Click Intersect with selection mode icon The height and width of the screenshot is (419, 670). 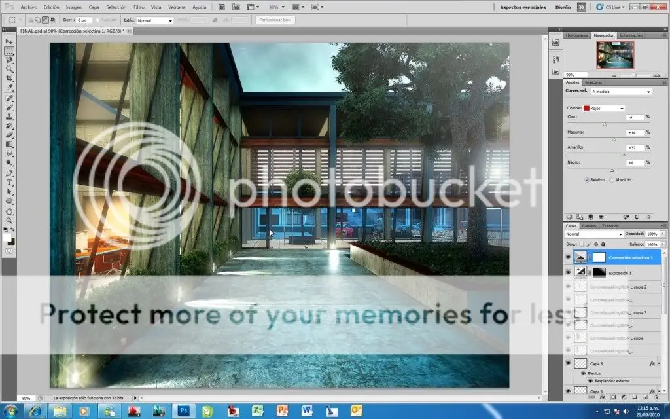coord(52,20)
